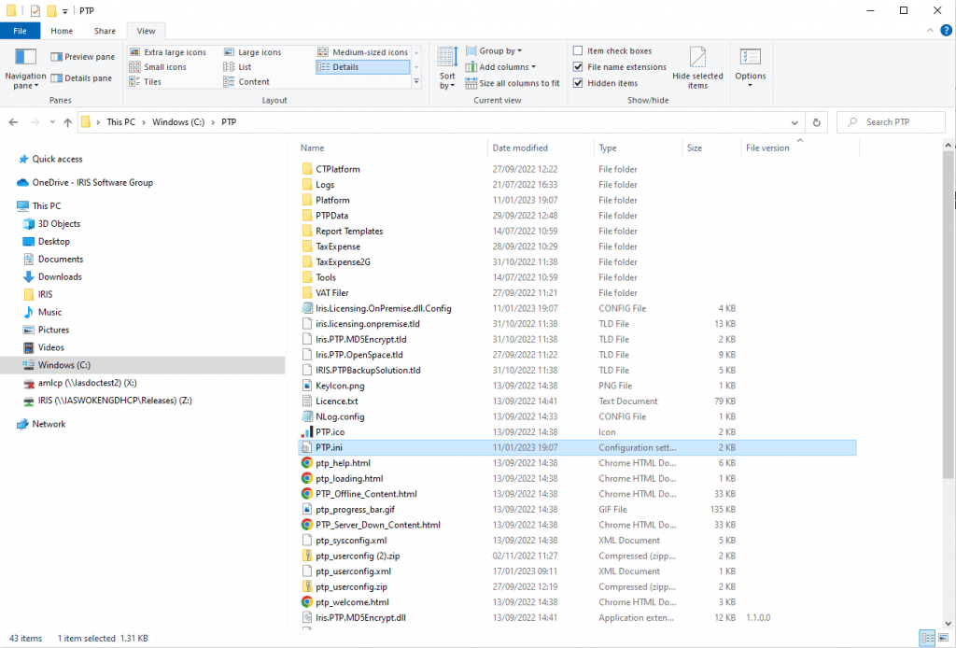Expand the Group by dropdown

[x=499, y=51]
